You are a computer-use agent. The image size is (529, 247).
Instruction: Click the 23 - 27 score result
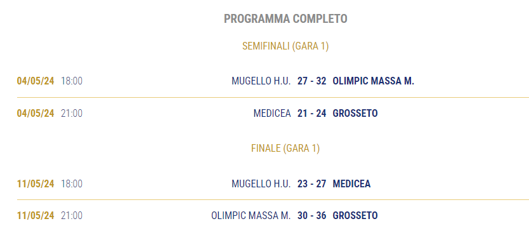pyautogui.click(x=311, y=184)
